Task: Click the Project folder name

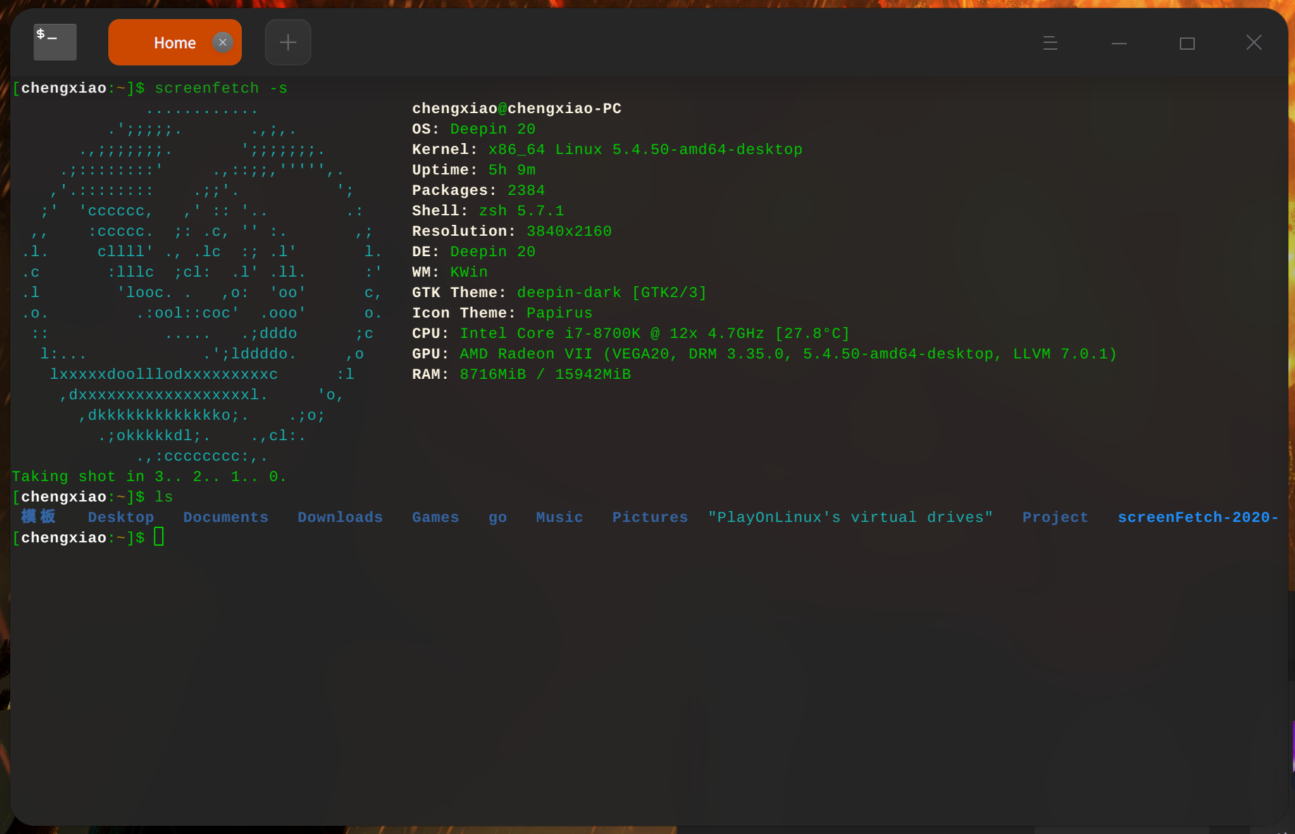Action: pos(1055,517)
